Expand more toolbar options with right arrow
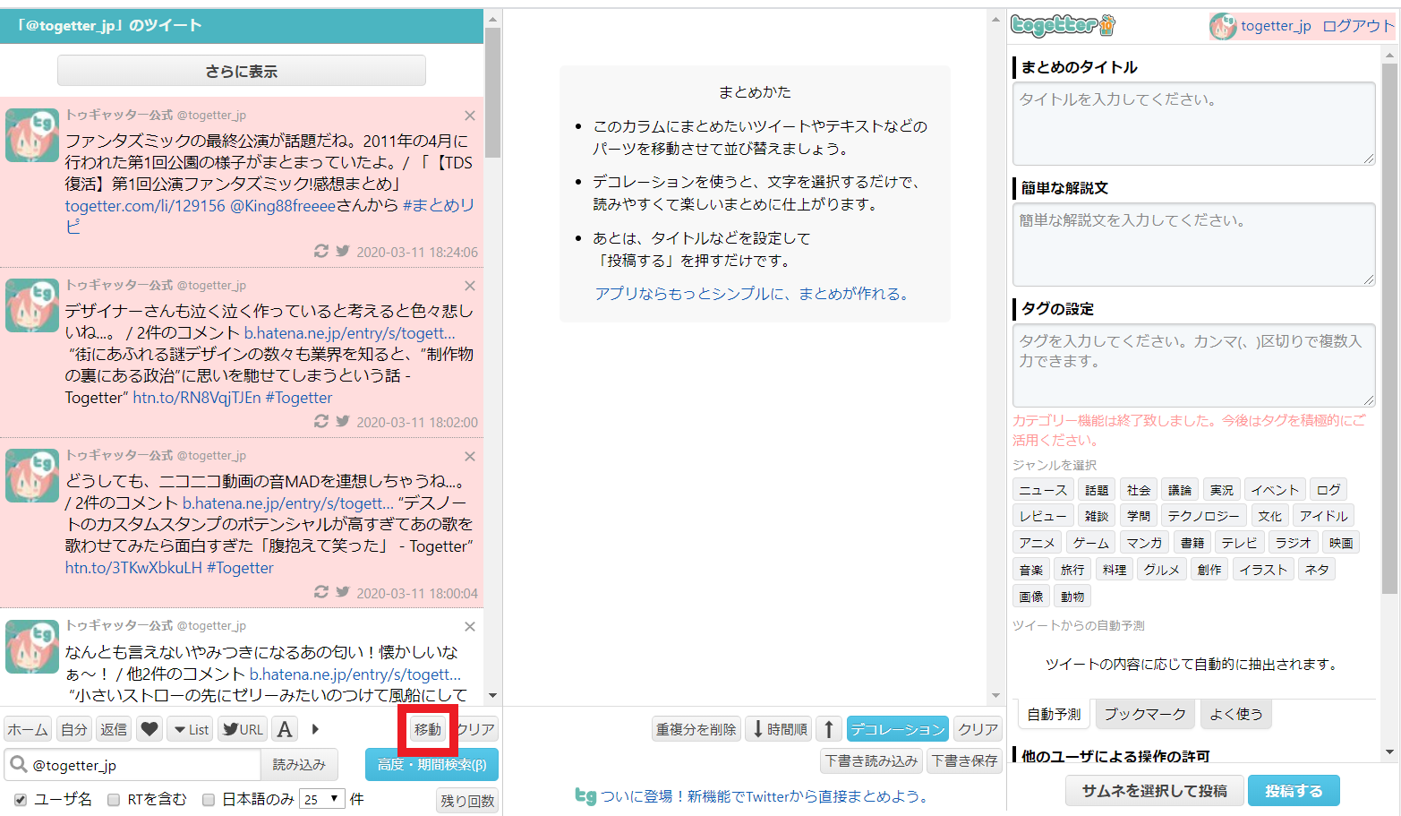 click(x=315, y=729)
